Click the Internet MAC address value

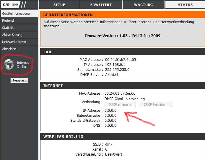coord(120,93)
